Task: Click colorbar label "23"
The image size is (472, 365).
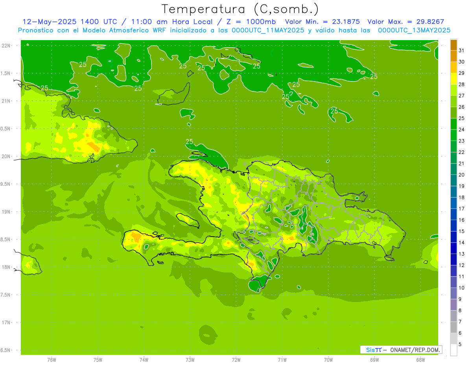Action: (462, 141)
